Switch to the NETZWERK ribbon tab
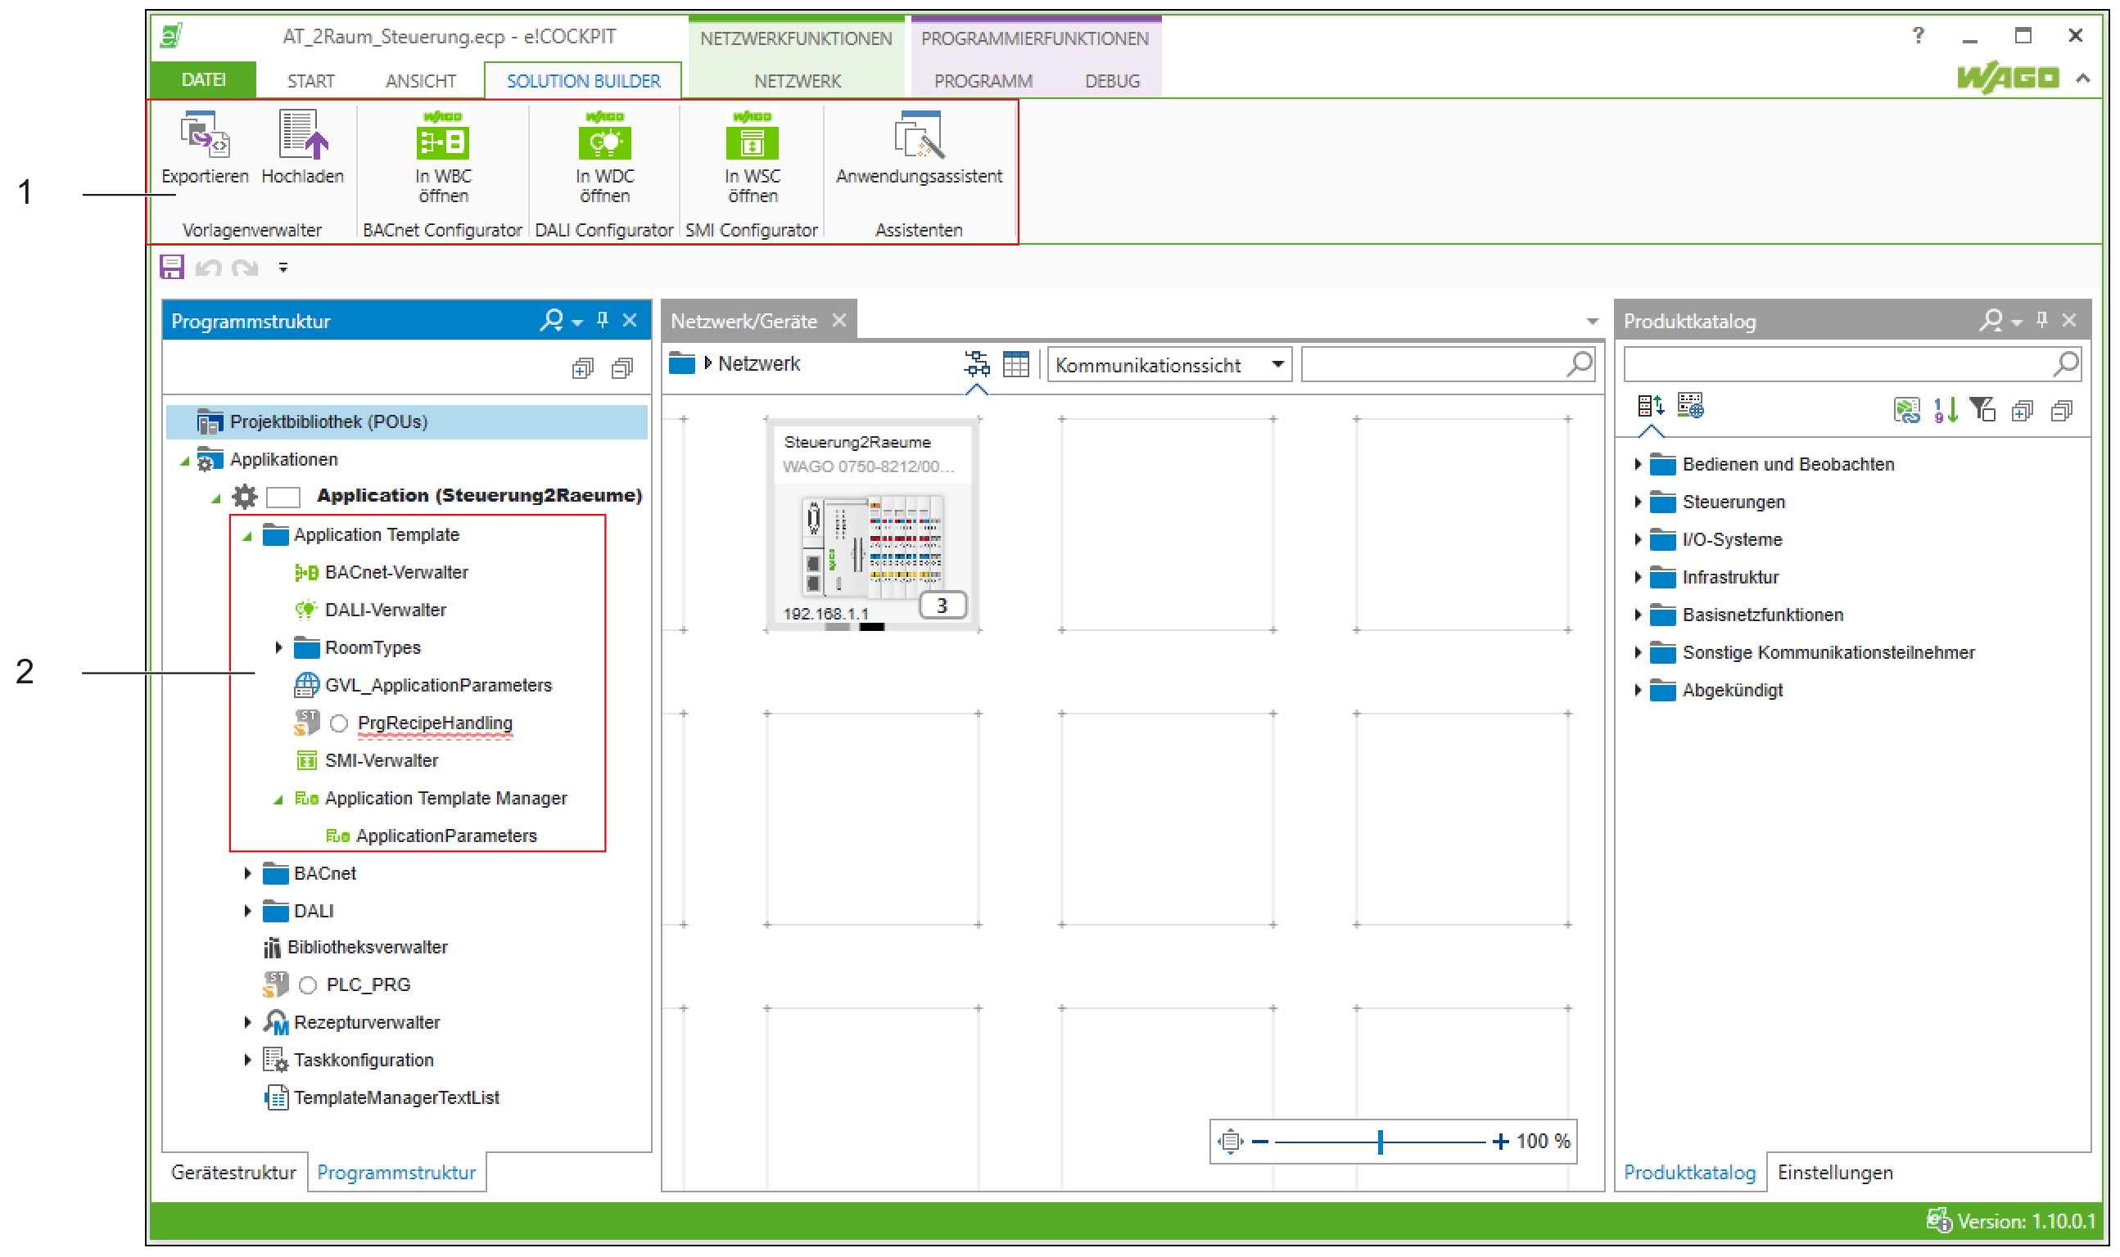This screenshot has width=2120, height=1257. point(797,81)
